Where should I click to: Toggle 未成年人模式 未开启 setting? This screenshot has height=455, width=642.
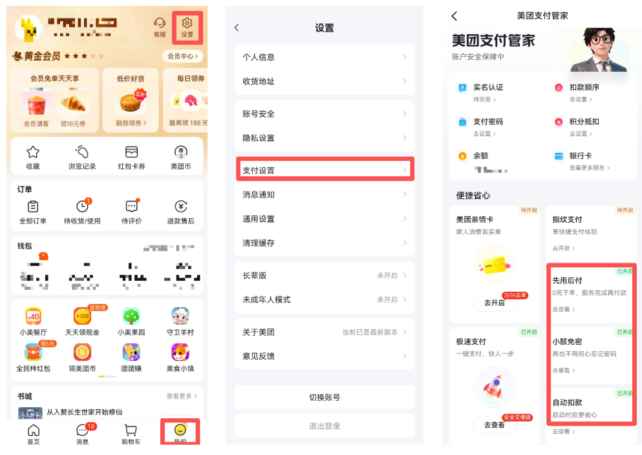(325, 299)
